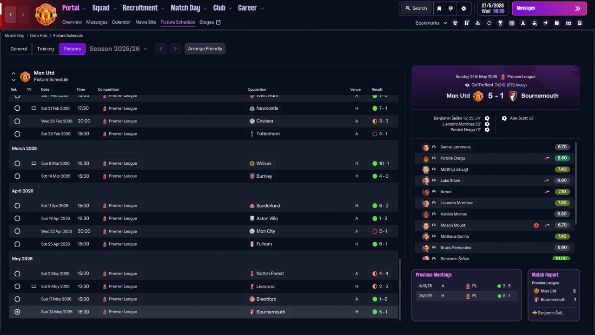The height and width of the screenshot is (335, 595).
Task: Click the Manchester United crest in header
Action: [46, 14]
